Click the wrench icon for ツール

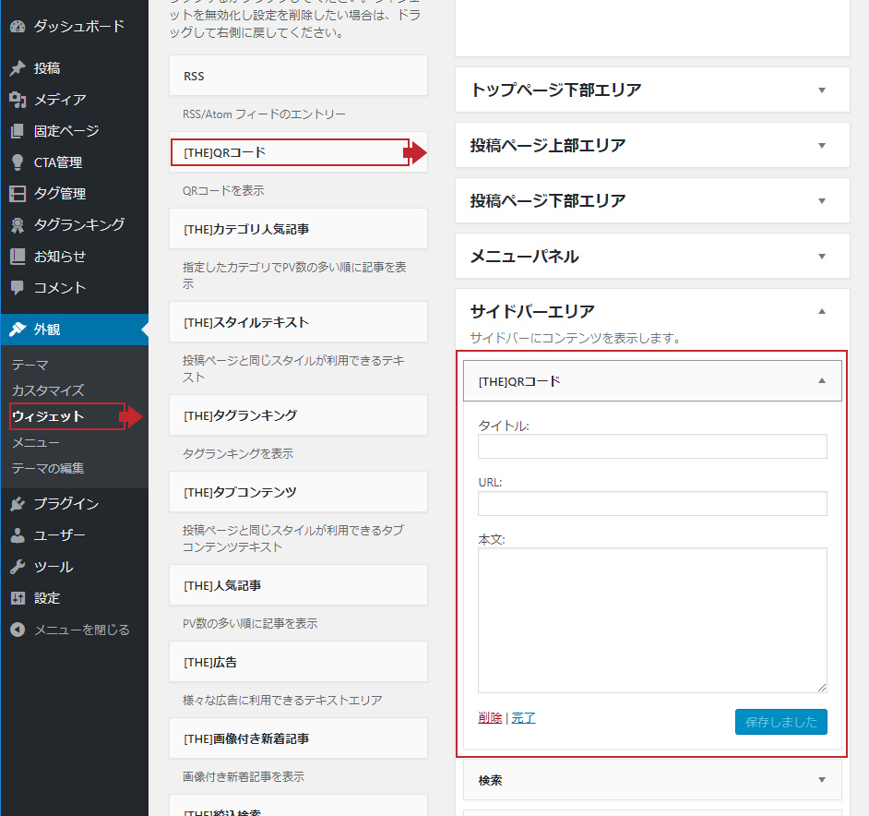pyautogui.click(x=17, y=567)
